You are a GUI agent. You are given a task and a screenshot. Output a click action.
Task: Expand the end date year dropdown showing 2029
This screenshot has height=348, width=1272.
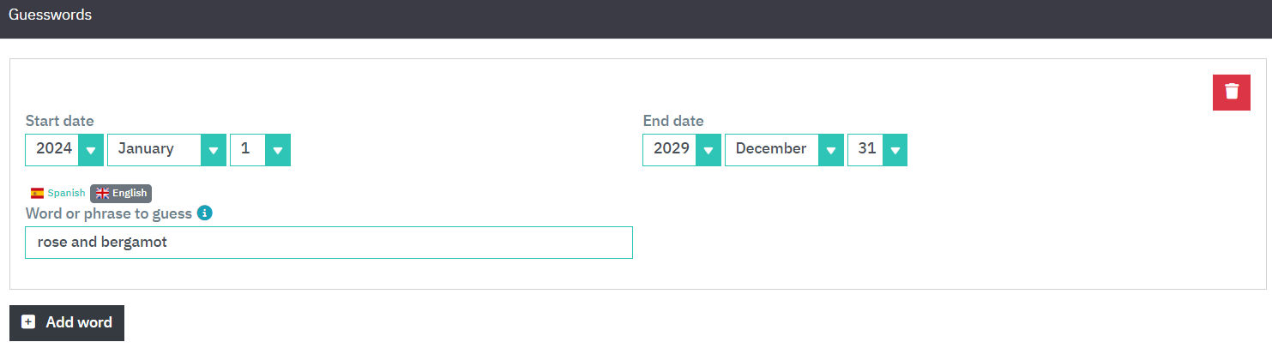pyautogui.click(x=681, y=149)
